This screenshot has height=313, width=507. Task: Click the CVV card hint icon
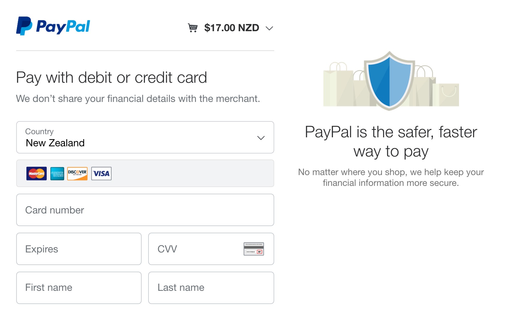253,249
